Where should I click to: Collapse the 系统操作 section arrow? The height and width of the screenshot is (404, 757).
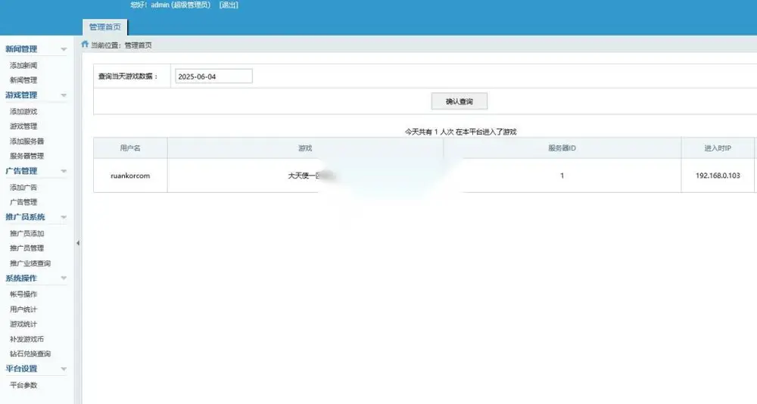click(64, 278)
